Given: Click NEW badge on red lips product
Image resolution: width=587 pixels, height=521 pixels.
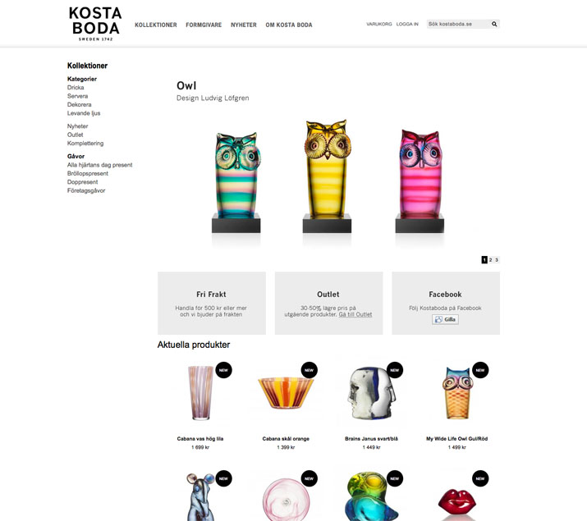Looking at the screenshot, I should (x=480, y=478).
